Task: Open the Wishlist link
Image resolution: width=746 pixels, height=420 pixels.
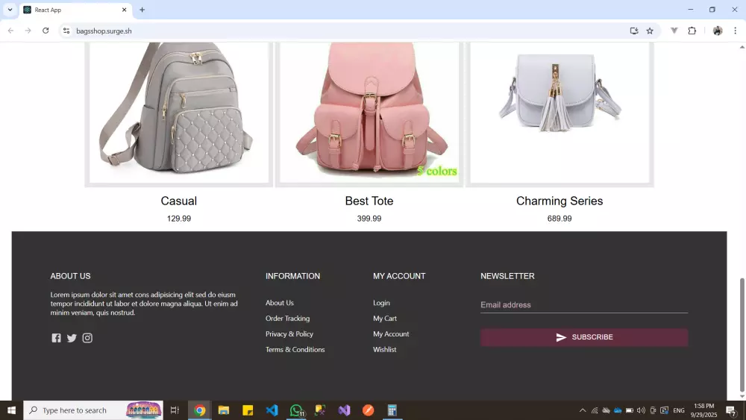Action: point(384,349)
